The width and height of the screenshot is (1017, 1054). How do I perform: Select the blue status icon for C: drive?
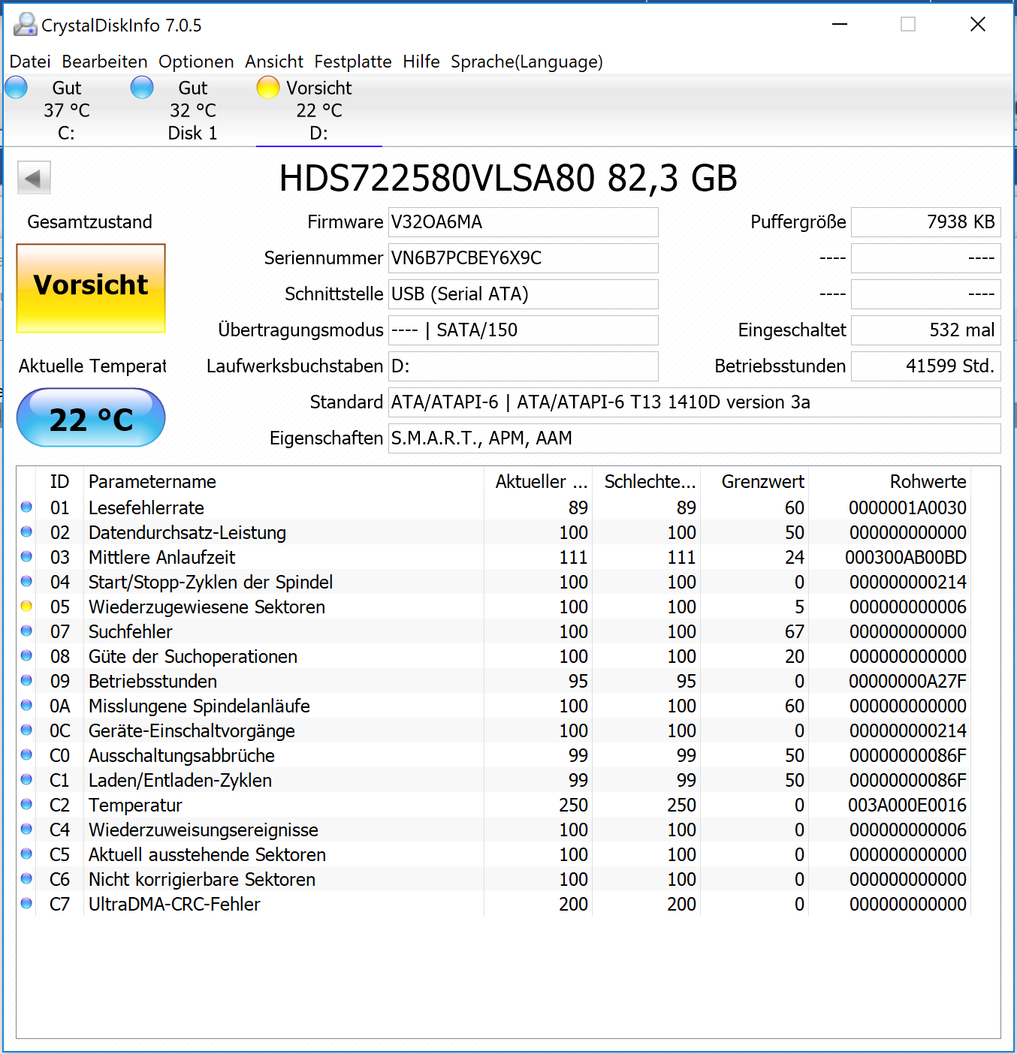[16, 88]
